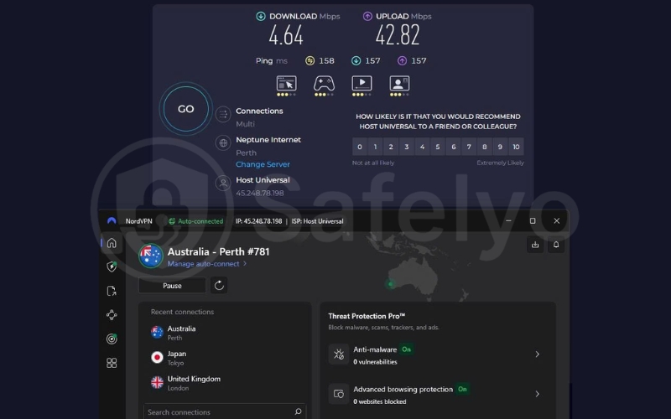The height and width of the screenshot is (419, 671).
Task: Click the Threat Protection Pro heading
Action: click(x=367, y=316)
